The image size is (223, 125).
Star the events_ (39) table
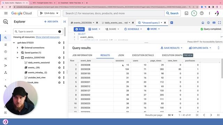pos(59,68)
